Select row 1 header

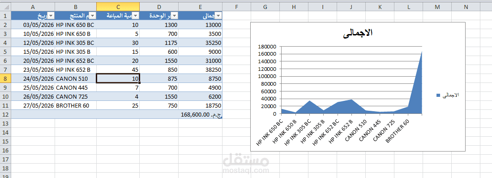pos(6,16)
